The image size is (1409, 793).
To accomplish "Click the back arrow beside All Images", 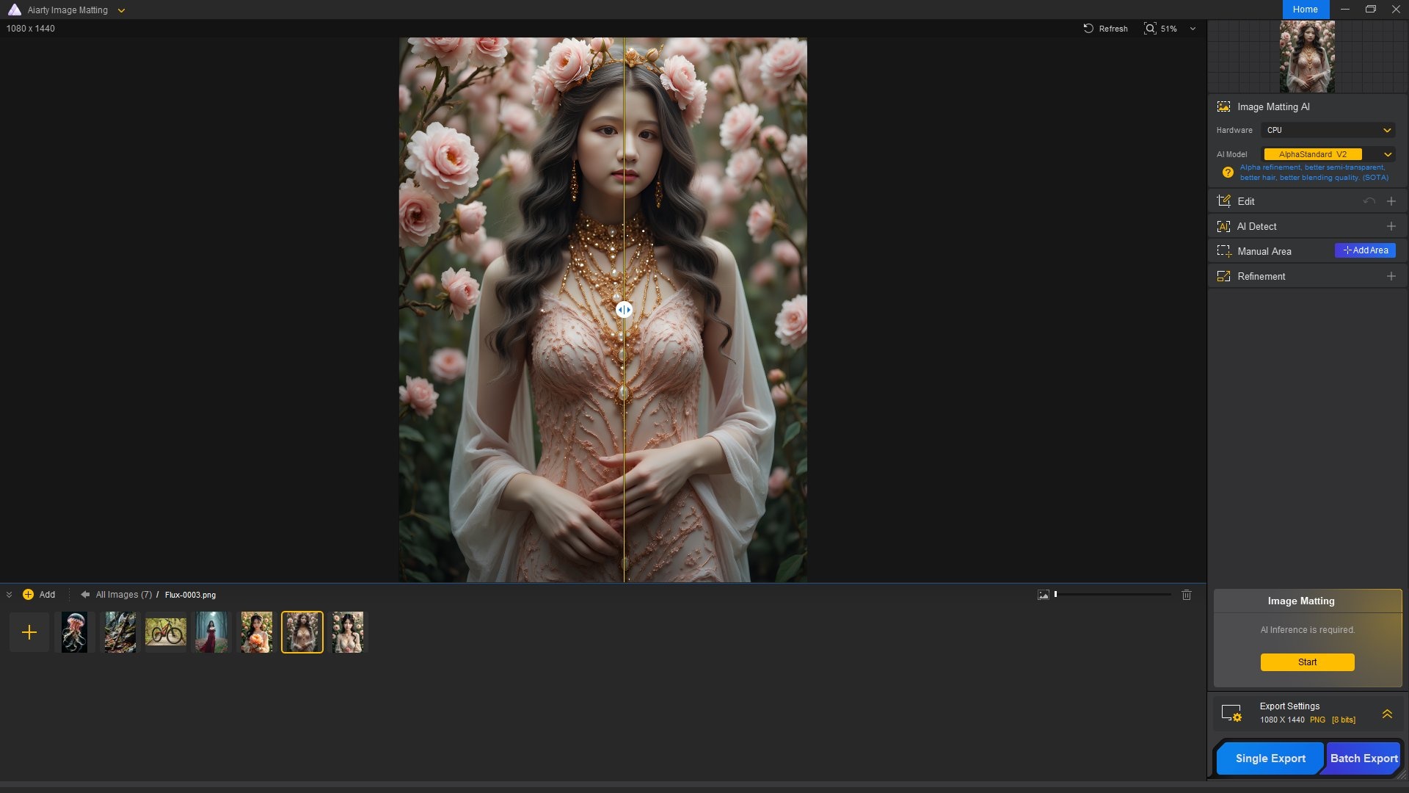I will 85,595.
